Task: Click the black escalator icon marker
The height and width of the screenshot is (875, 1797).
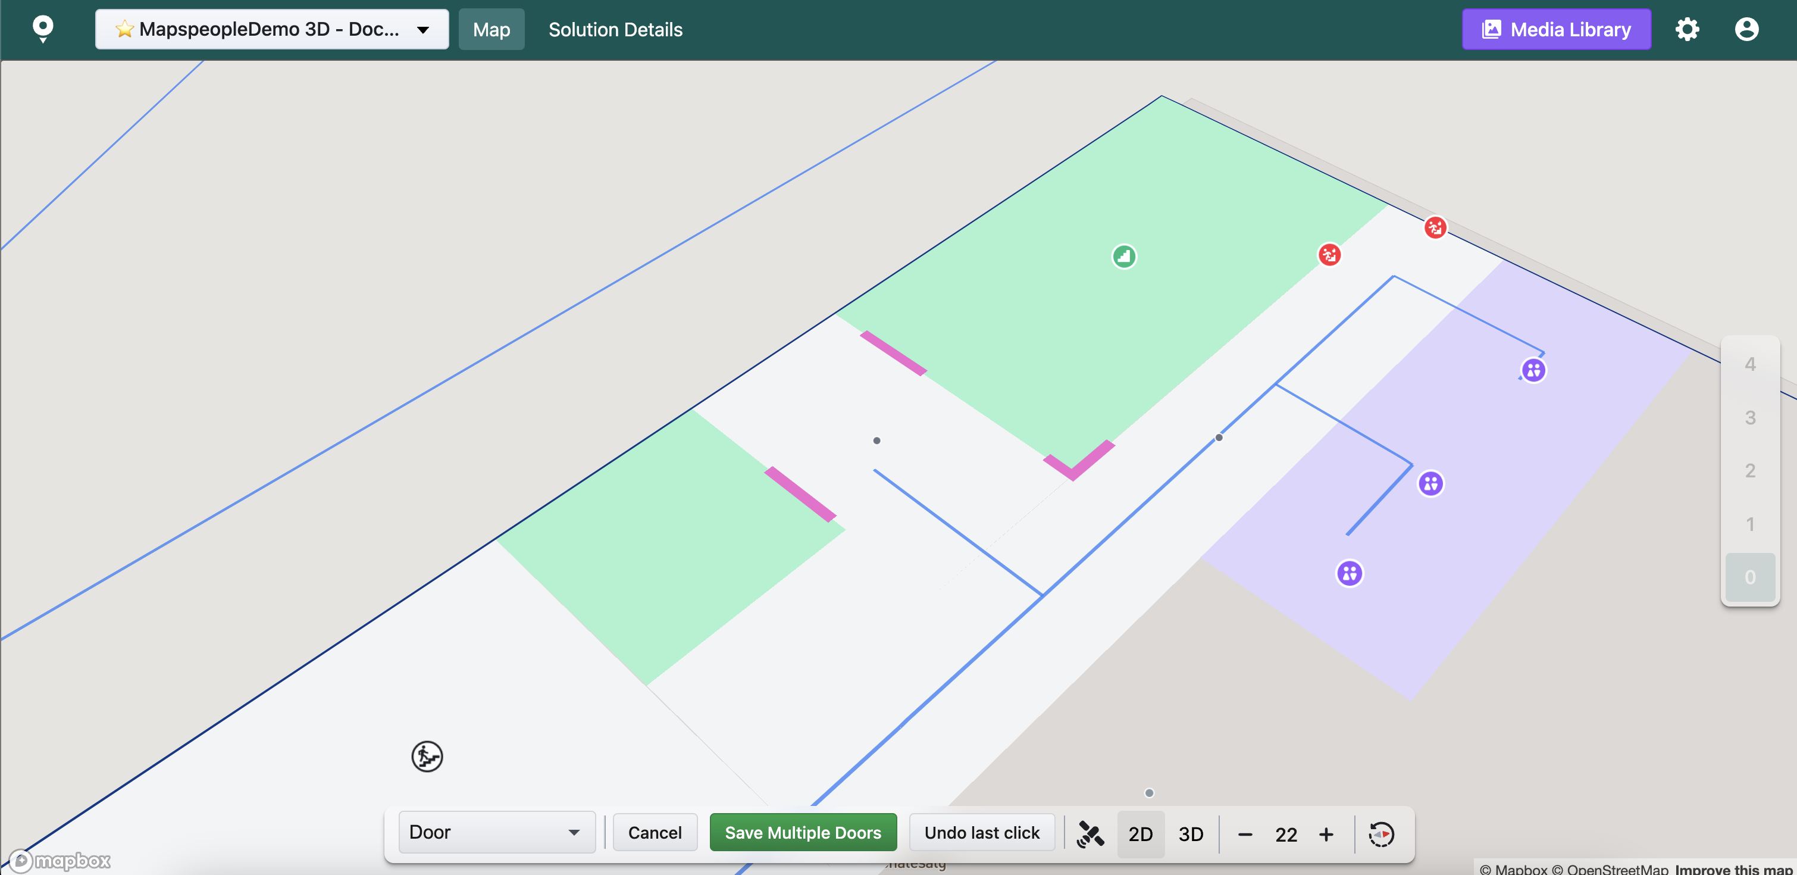Action: pos(427,757)
